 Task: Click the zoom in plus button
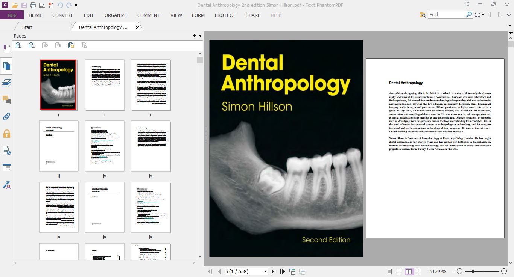[504, 271]
